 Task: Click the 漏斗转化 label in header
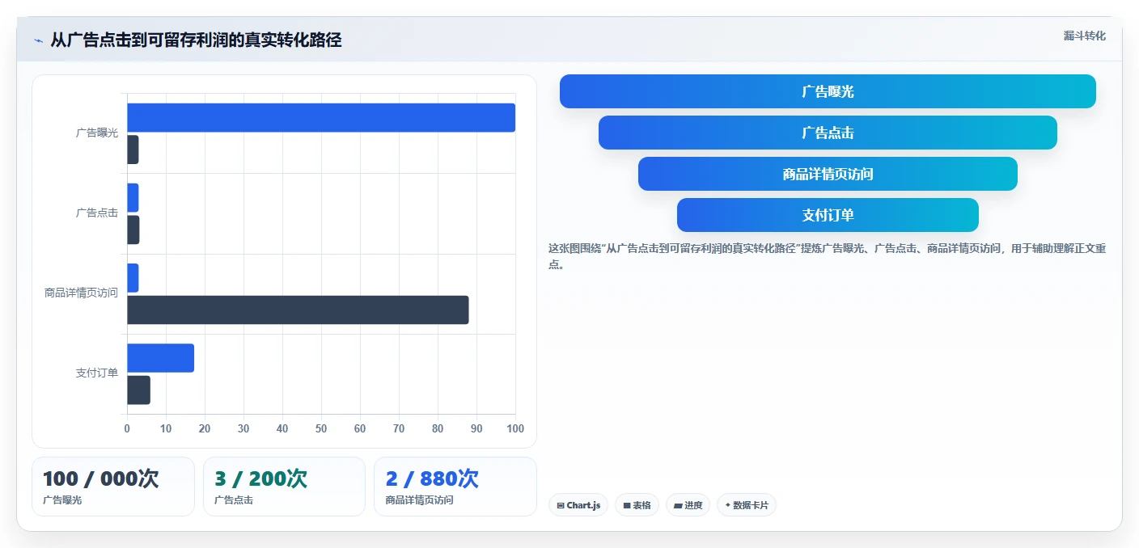coord(1084,36)
